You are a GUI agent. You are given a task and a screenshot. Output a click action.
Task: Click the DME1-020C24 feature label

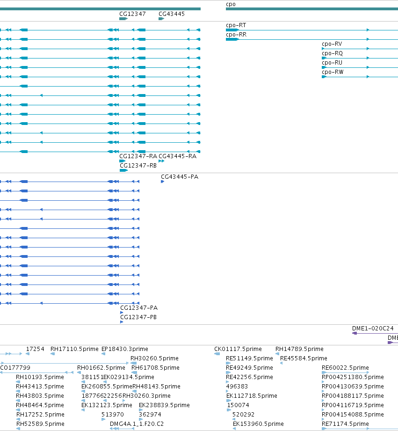pyautogui.click(x=373, y=328)
